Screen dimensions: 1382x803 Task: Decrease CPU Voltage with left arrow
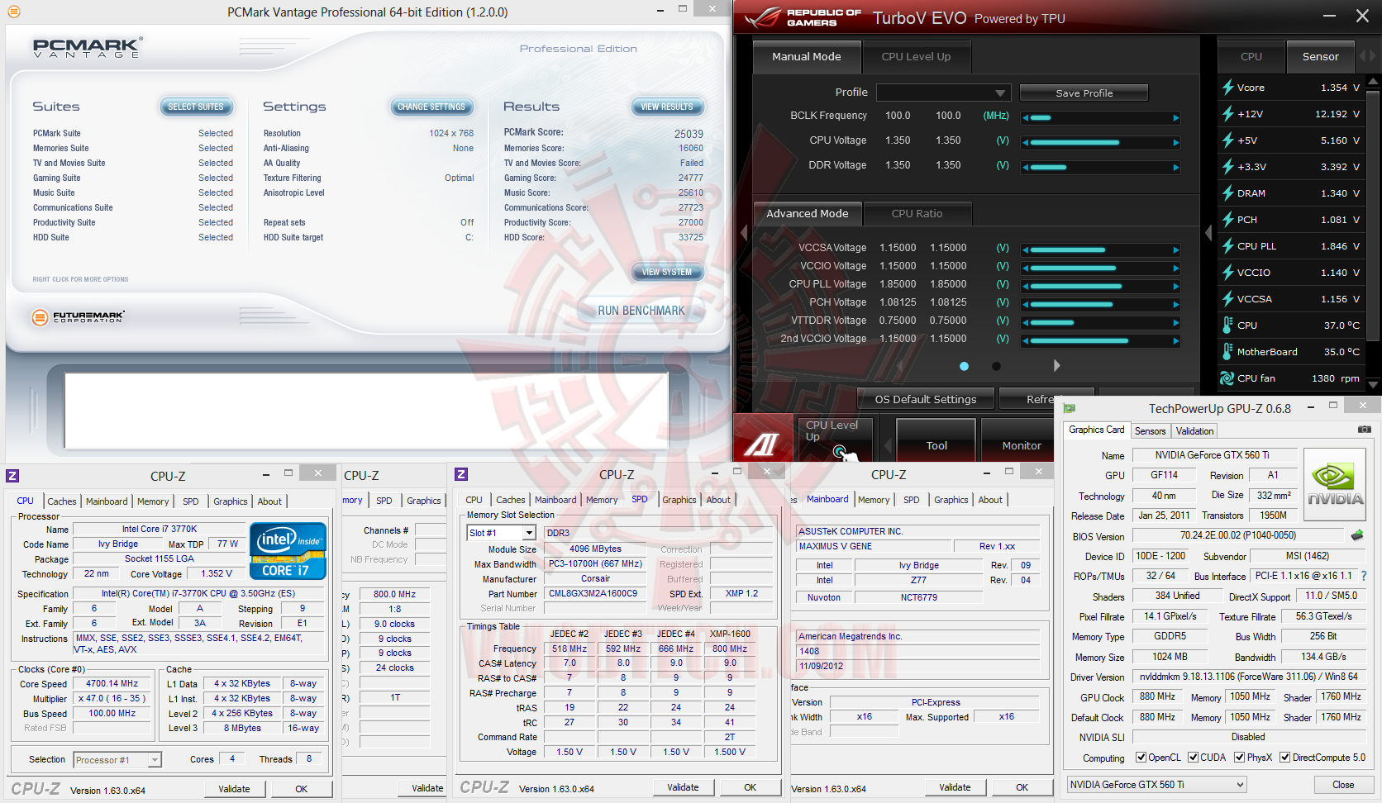pyautogui.click(x=1026, y=143)
